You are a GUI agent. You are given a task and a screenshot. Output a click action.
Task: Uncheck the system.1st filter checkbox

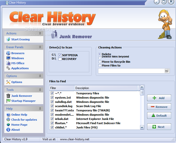52,97
